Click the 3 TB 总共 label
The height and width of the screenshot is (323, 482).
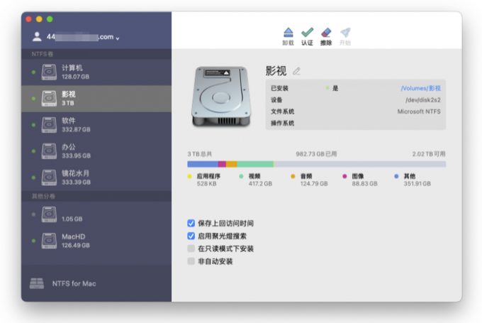tap(200, 154)
